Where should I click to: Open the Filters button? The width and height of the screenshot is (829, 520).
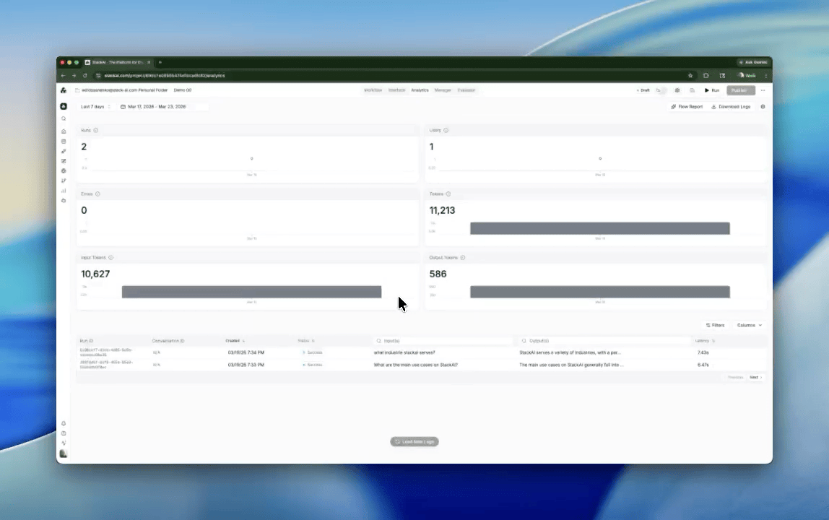pyautogui.click(x=715, y=325)
